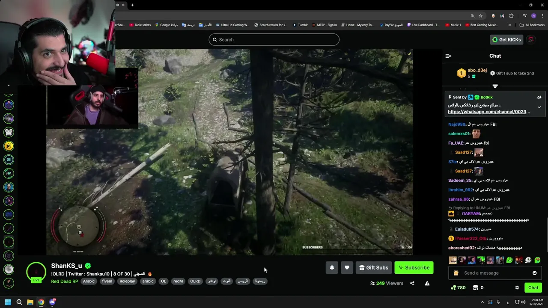Select the Arabic tag
This screenshot has width=548, height=308.
click(x=89, y=281)
